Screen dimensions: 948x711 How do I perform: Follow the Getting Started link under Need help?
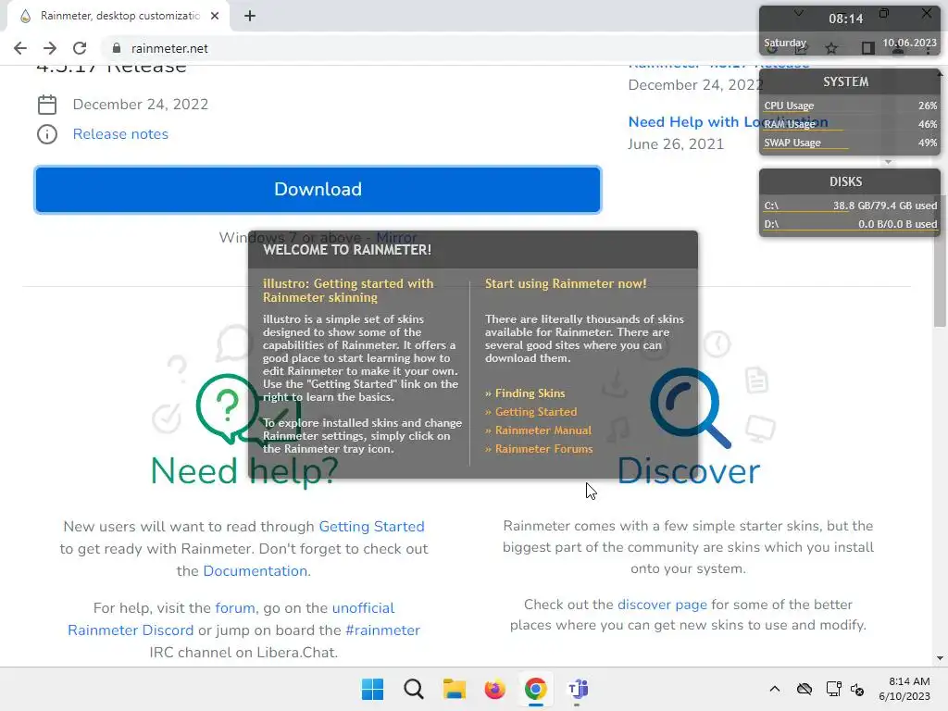[x=371, y=527]
